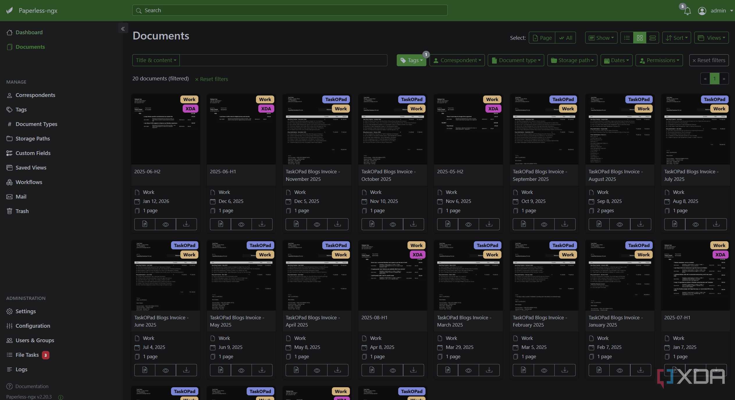Go to Saved Views in the sidebar
The width and height of the screenshot is (735, 400).
click(31, 167)
